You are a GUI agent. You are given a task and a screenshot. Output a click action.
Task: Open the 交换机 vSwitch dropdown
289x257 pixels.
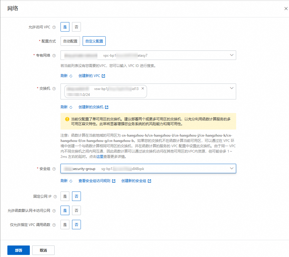(148, 91)
